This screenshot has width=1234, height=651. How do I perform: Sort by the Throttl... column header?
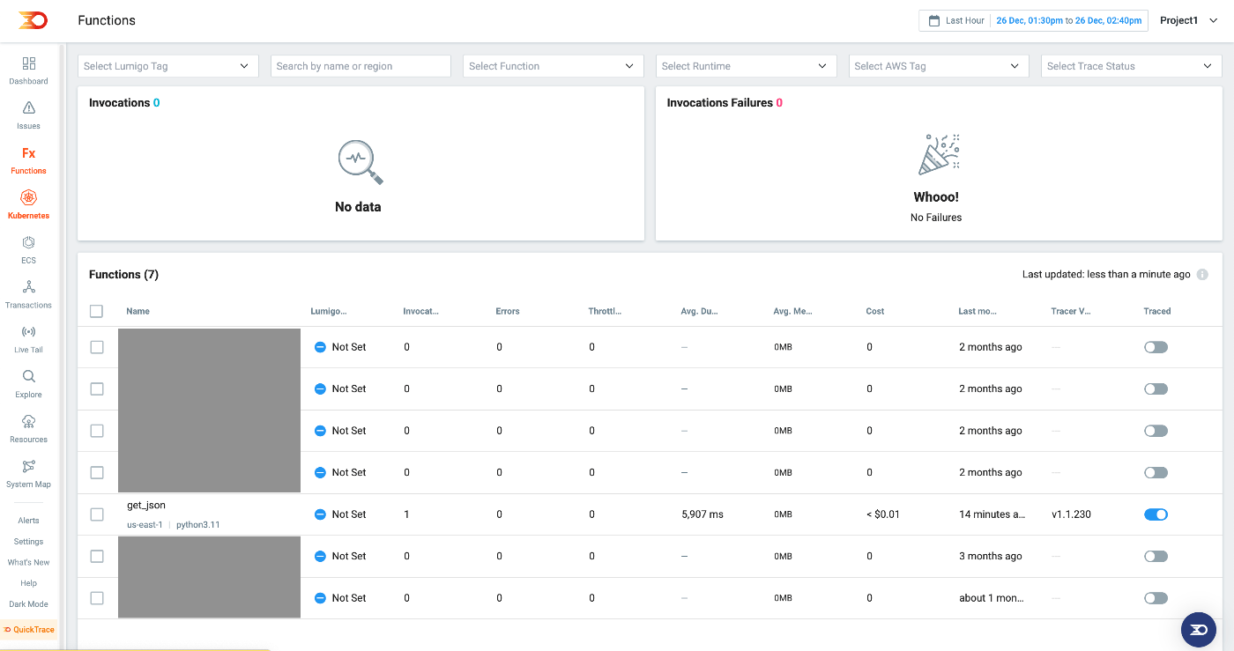coord(605,311)
